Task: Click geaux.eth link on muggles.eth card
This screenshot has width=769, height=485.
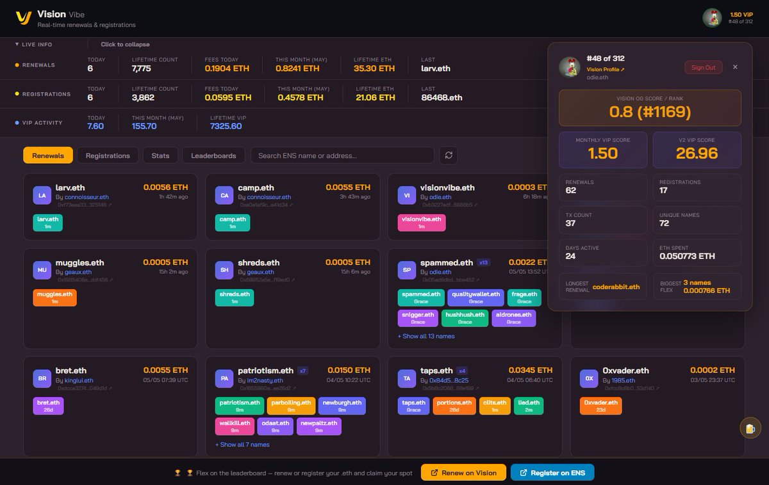Action: 78,272
